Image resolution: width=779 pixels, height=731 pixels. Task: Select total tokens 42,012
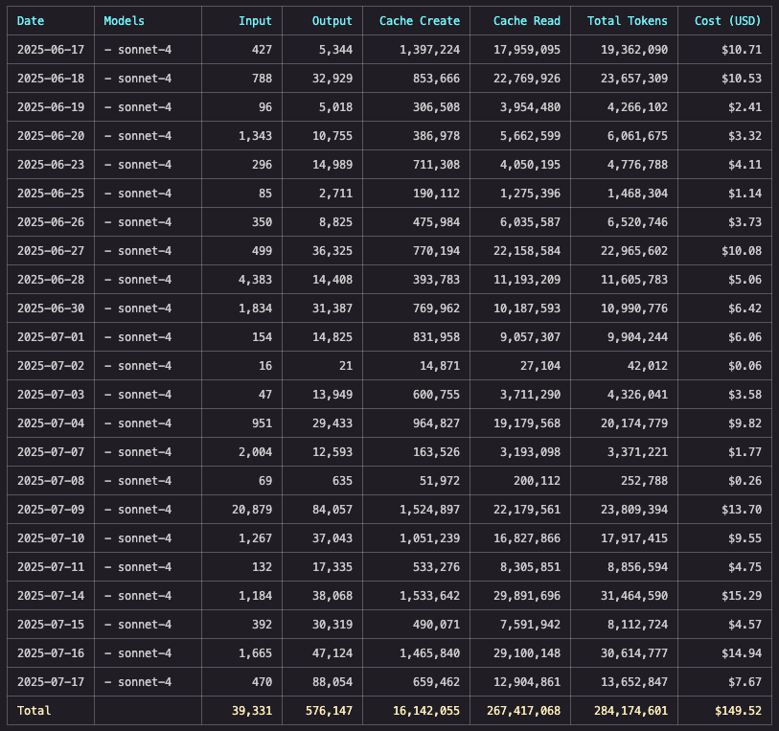click(648, 367)
